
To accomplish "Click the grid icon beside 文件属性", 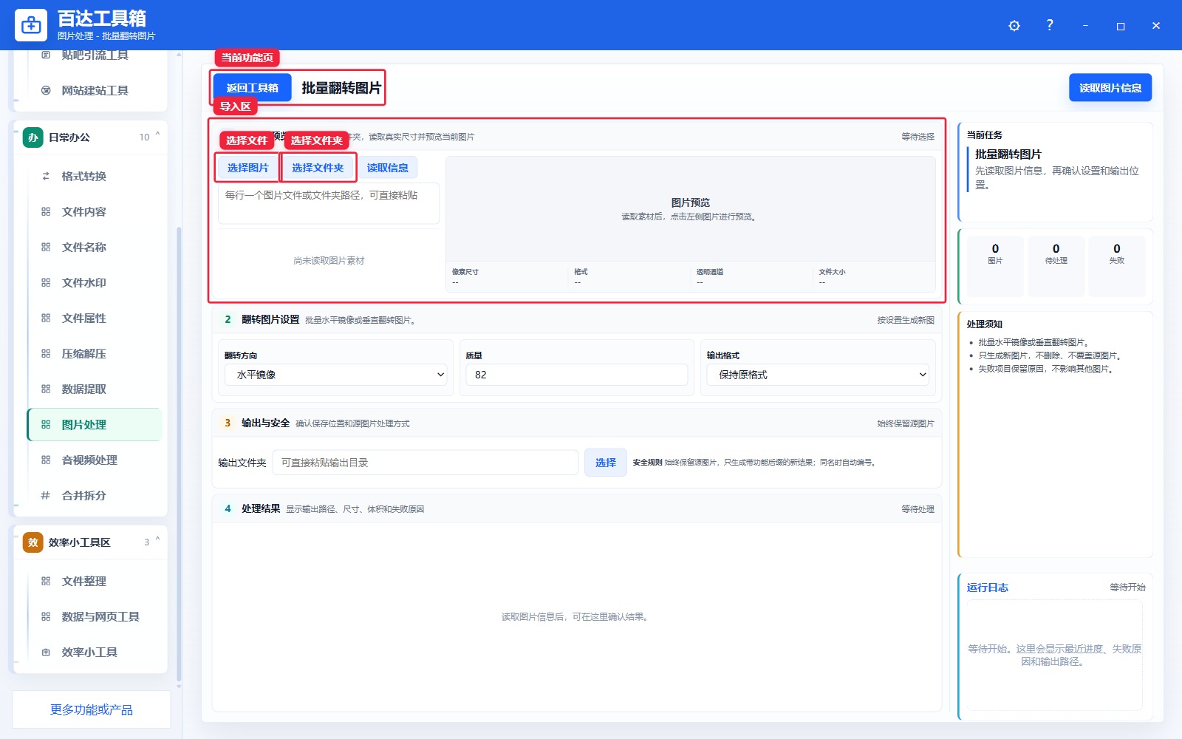I will (46, 318).
